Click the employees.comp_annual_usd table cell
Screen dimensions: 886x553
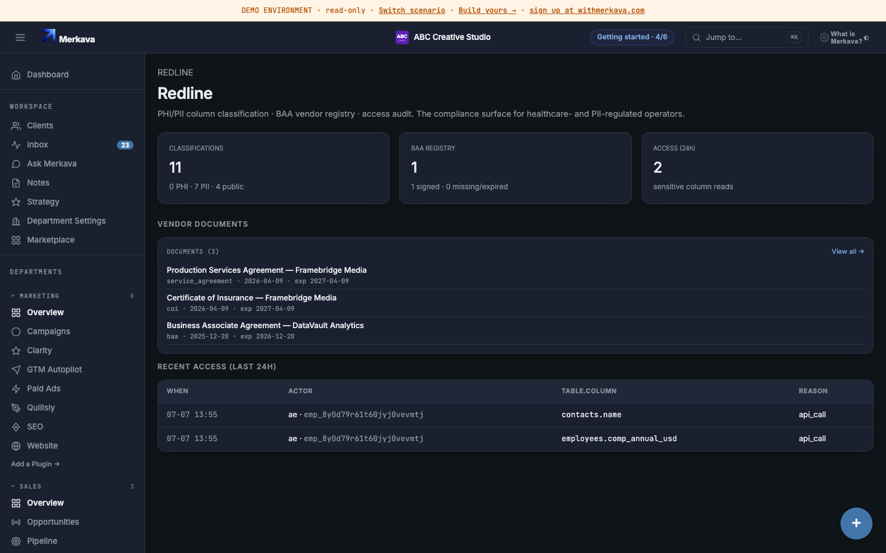click(x=619, y=439)
